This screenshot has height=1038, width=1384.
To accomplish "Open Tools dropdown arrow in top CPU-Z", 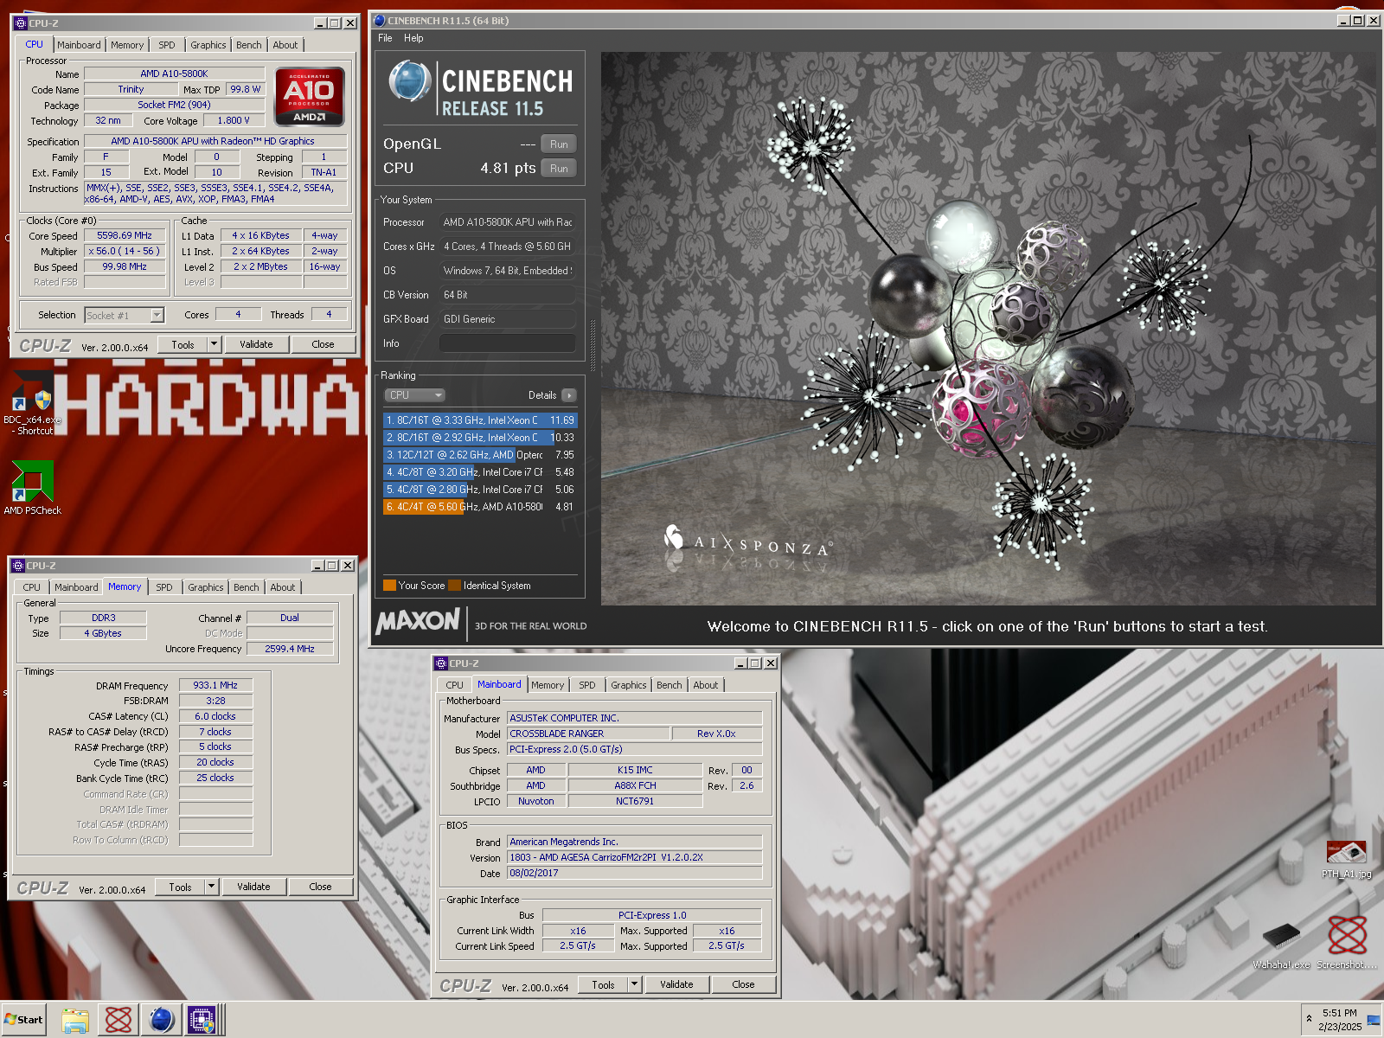I will [x=214, y=344].
